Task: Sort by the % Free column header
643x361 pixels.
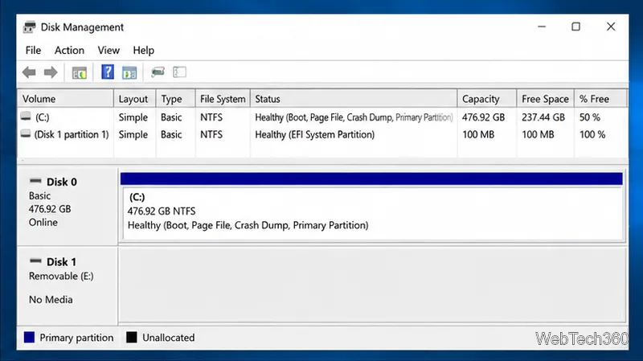Action: tap(600, 99)
